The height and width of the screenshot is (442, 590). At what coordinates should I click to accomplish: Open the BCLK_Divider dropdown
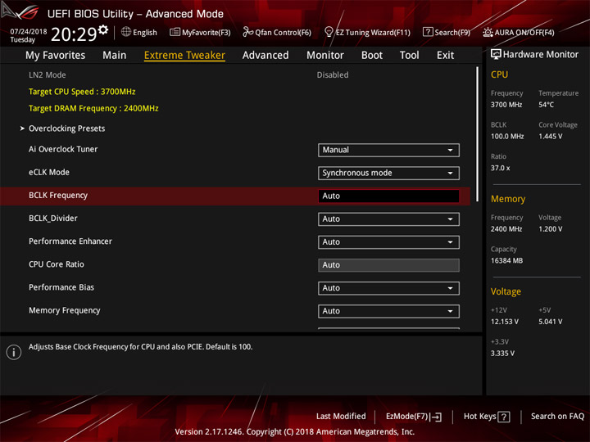coord(388,219)
